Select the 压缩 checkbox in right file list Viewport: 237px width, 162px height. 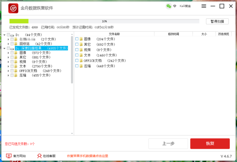pos(77,66)
